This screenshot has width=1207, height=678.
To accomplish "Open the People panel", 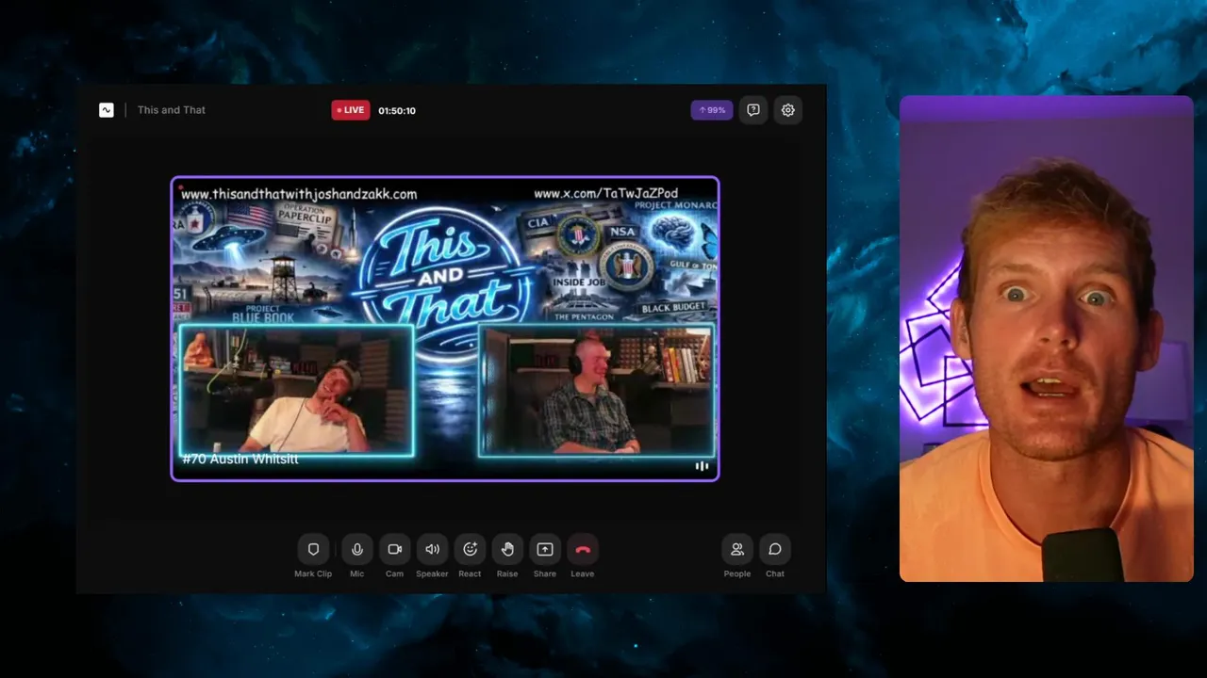I will coord(737,549).
